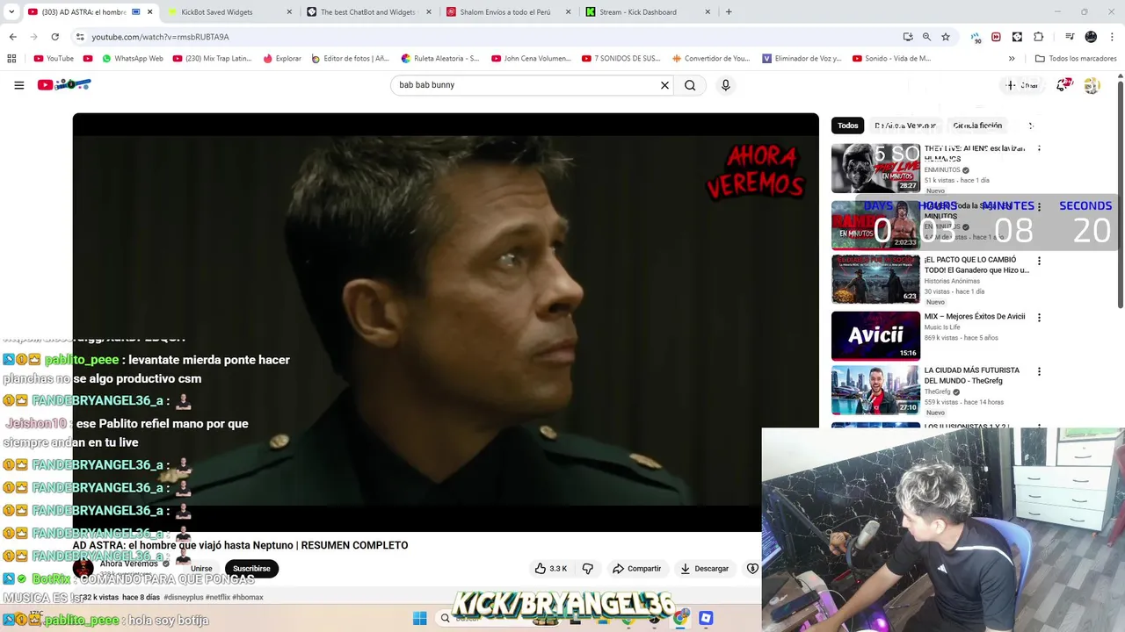This screenshot has height=632, width=1125.
Task: Open LA CIUDAD MÁS FUTURISTA DEL MUNDO title
Action: coord(971,376)
